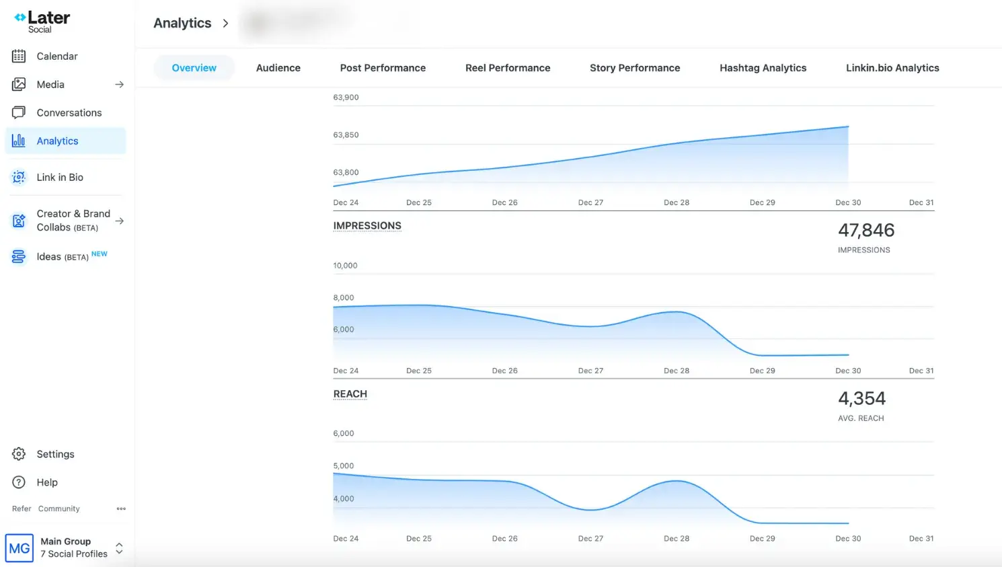This screenshot has height=567, width=1002.
Task: Click the Refer link
Action: pos(21,508)
